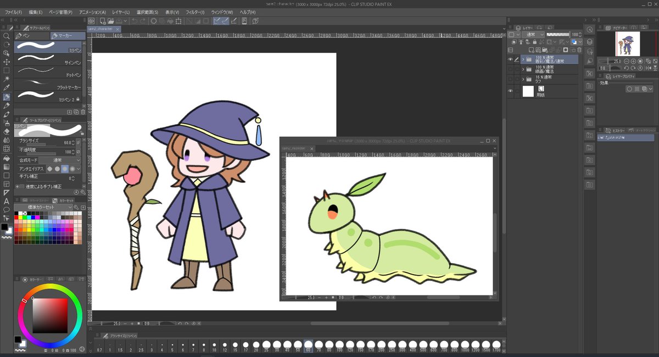Click the Scale/Rotate transform icon in command bar
659x357 pixels.
(178, 21)
